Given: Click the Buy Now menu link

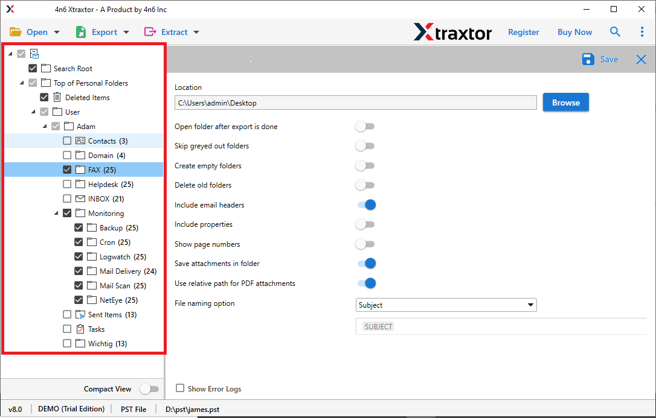Looking at the screenshot, I should (574, 31).
